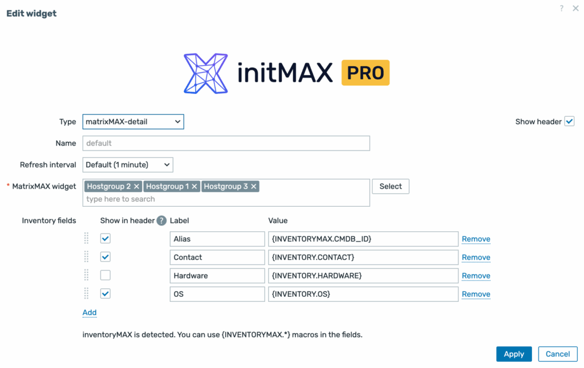This screenshot has width=584, height=368.
Task: Click the help icon in the dialog's top corner
Action: tap(562, 9)
